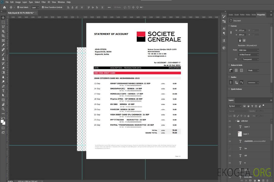Screen dimensions: 274x182
Task: Open the File menu
Action: [7, 2]
